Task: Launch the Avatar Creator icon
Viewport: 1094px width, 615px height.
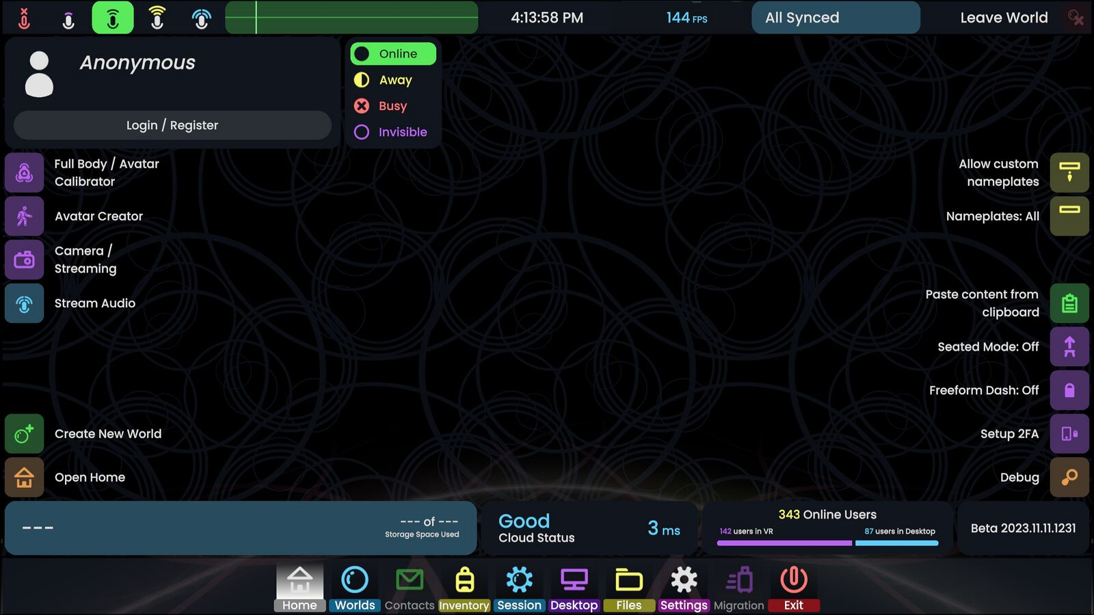Action: tap(25, 216)
